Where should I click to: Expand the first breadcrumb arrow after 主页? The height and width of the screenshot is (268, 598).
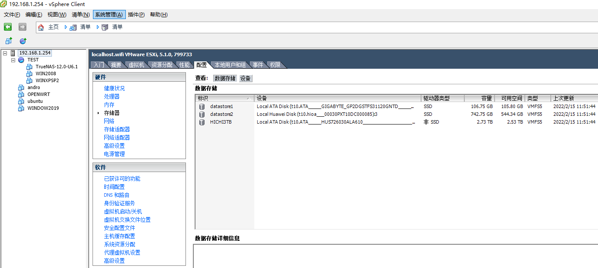[x=66, y=27]
